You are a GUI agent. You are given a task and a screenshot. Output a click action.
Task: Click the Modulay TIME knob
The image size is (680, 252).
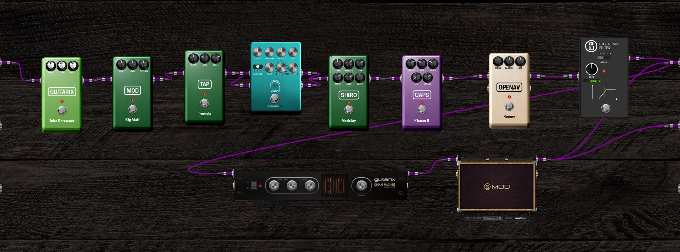(x=338, y=63)
